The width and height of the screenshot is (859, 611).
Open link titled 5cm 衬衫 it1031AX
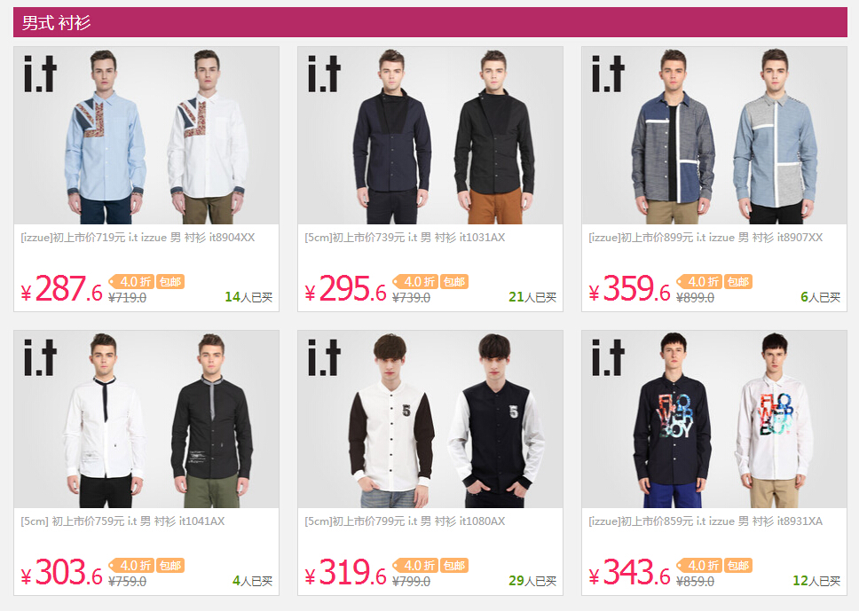click(x=405, y=238)
